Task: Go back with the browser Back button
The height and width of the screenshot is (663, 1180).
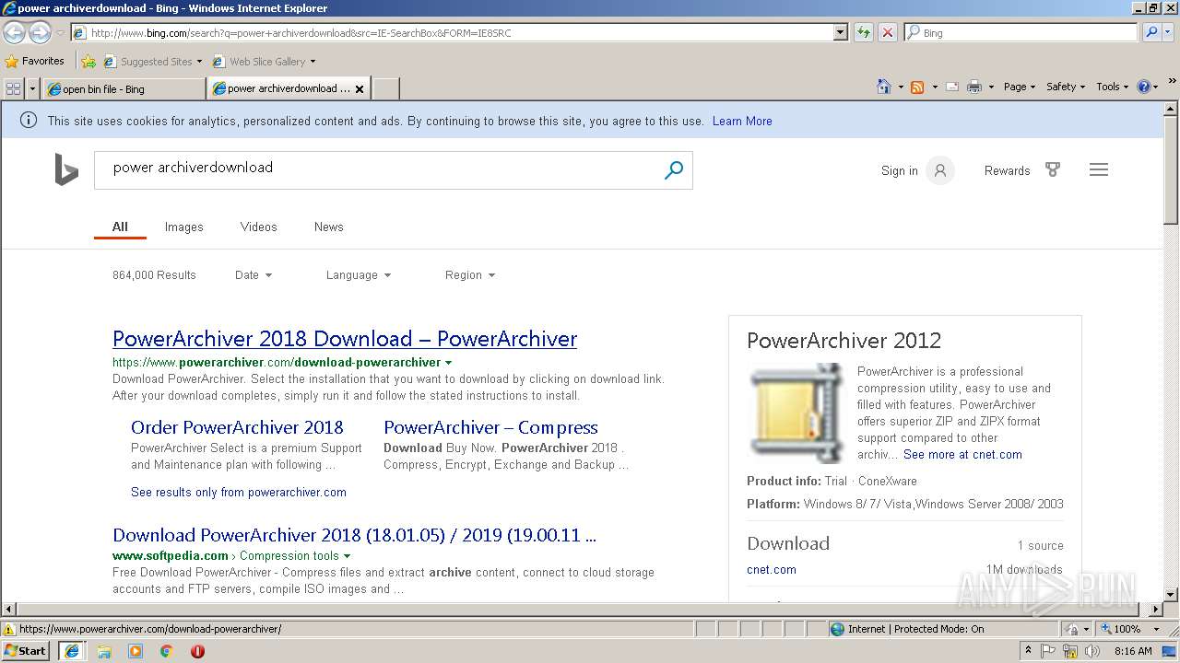Action: tap(14, 33)
